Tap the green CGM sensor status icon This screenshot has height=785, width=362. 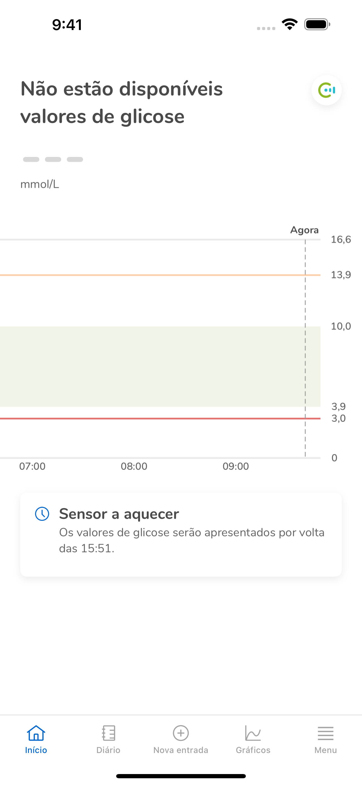(x=326, y=90)
